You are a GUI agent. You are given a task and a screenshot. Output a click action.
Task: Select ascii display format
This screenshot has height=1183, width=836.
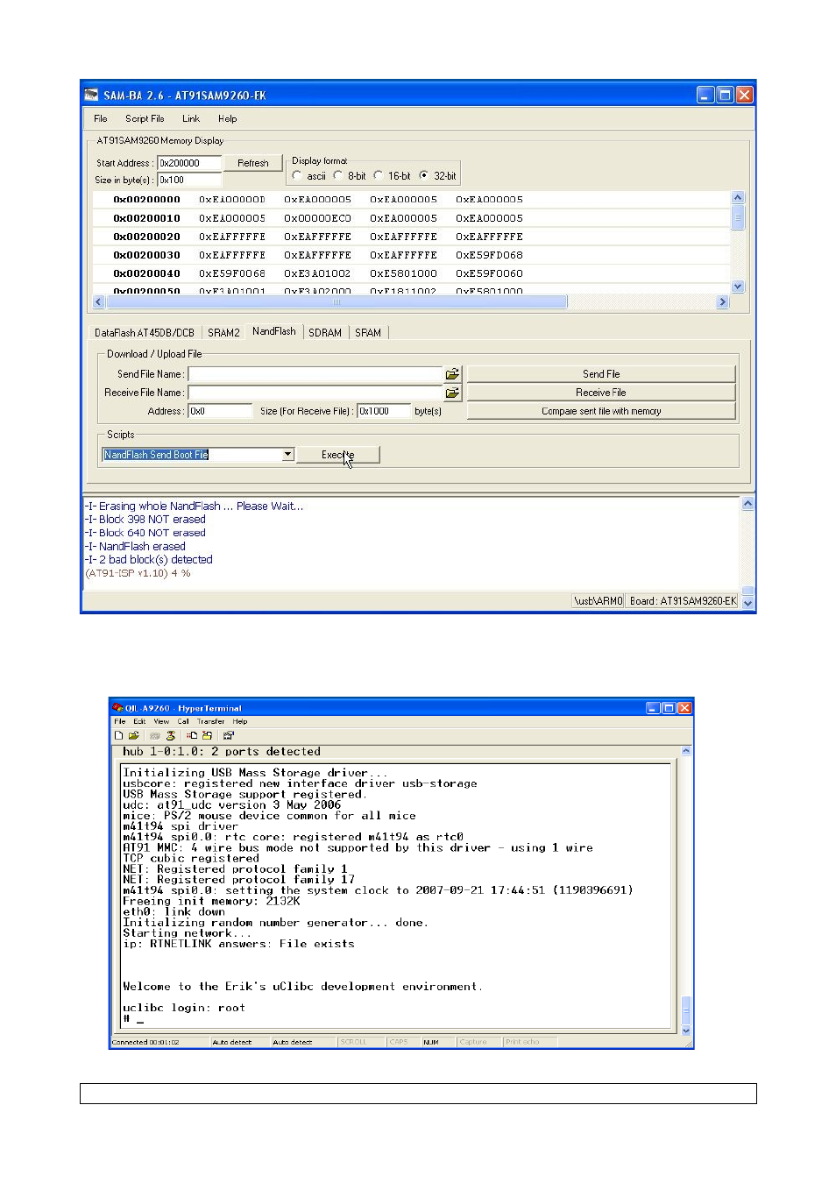point(298,175)
